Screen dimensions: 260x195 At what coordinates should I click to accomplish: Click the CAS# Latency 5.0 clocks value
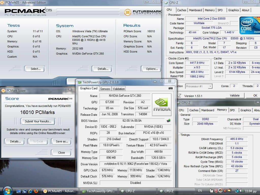point(237,148)
